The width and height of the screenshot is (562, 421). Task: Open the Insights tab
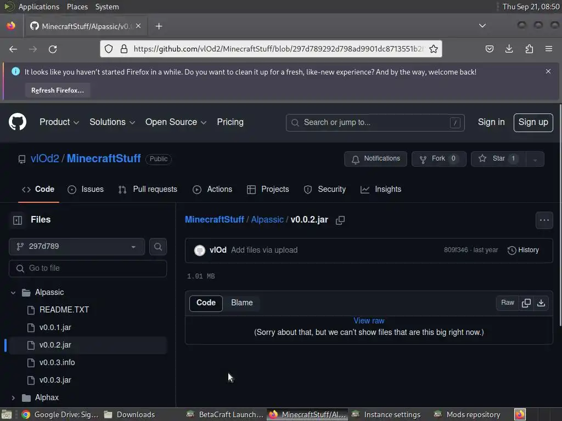[x=381, y=189]
